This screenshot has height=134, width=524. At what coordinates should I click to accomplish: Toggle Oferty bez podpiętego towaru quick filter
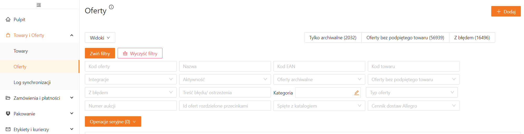coord(405,38)
